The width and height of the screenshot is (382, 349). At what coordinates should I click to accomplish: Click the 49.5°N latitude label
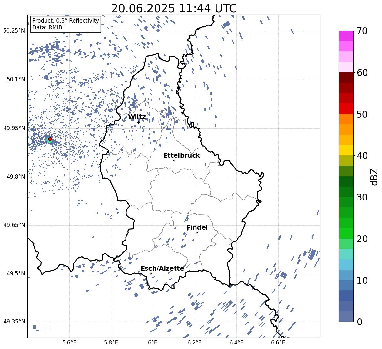[x=15, y=273]
